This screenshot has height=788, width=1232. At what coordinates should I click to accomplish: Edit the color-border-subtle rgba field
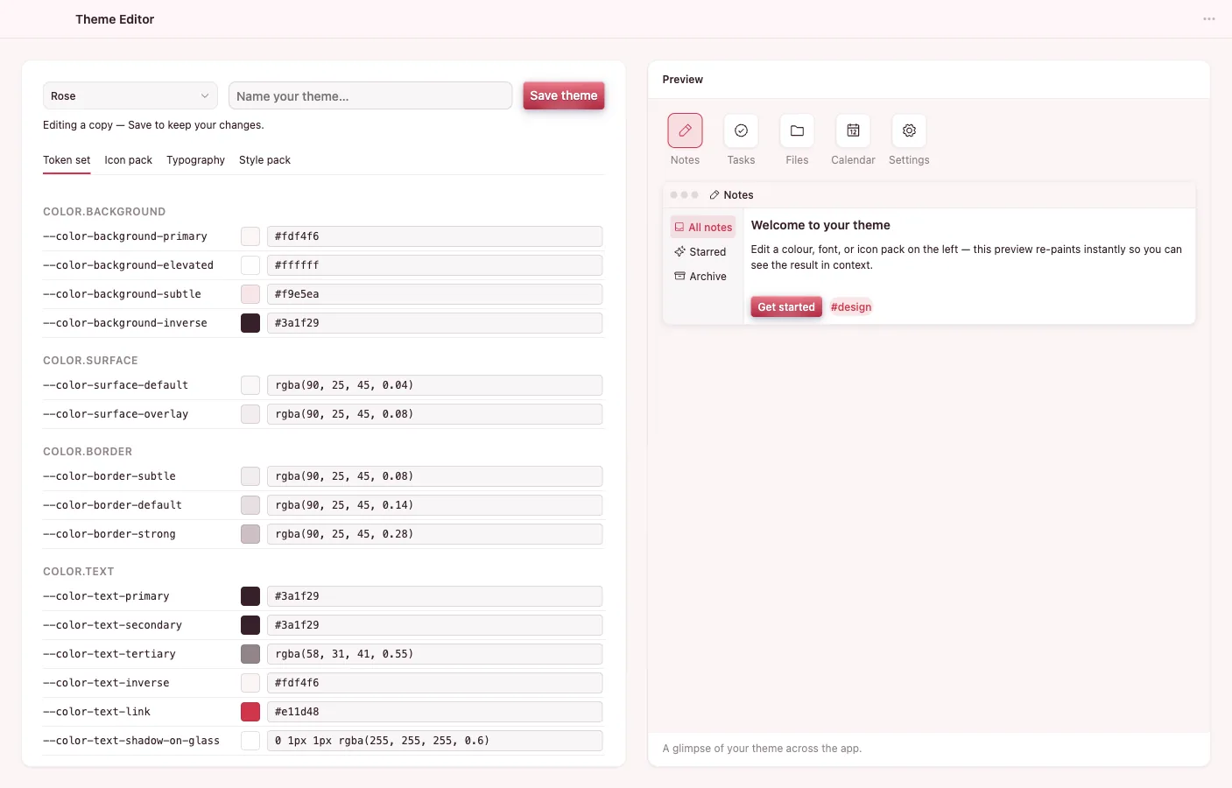[x=434, y=476]
